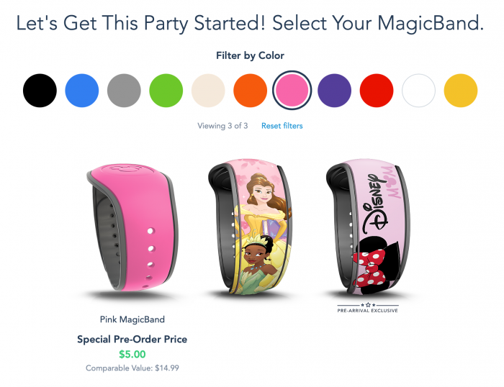
Task: Click the Reset filters link
Action: (x=282, y=126)
